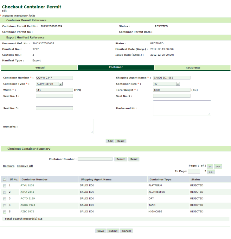Focus the Seal No. 1 input field
231x239 pixels.
pyautogui.click(x=54, y=96)
